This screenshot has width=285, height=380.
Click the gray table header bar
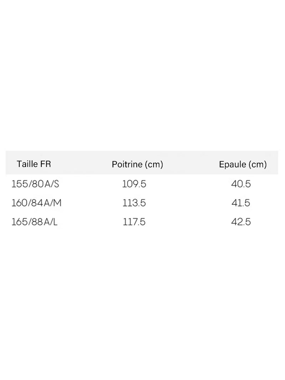[142, 162]
